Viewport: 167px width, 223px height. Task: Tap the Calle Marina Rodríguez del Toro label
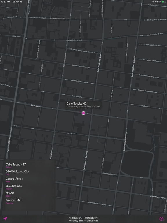tap(83, 51)
